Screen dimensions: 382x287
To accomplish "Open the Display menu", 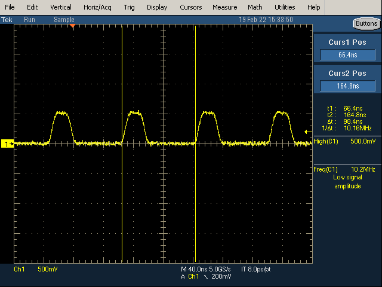I will (157, 7).
